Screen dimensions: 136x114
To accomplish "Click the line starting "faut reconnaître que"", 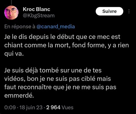I will coord(60,87).
